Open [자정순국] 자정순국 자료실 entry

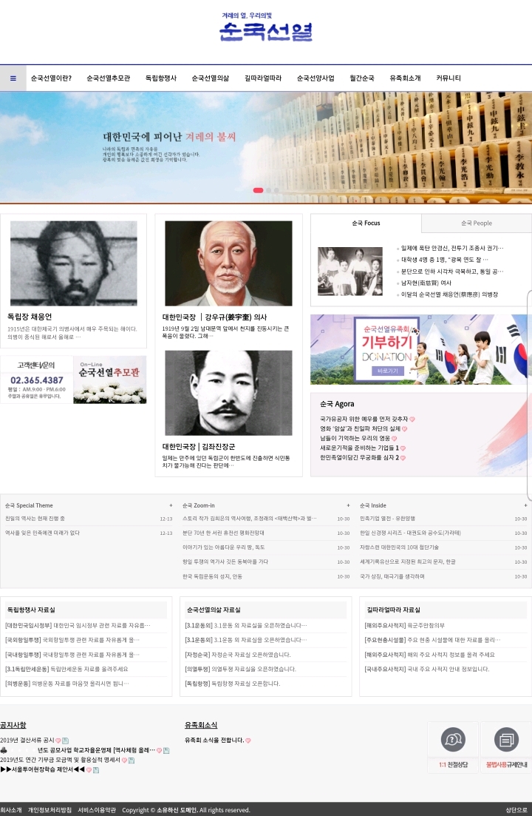tap(238, 655)
